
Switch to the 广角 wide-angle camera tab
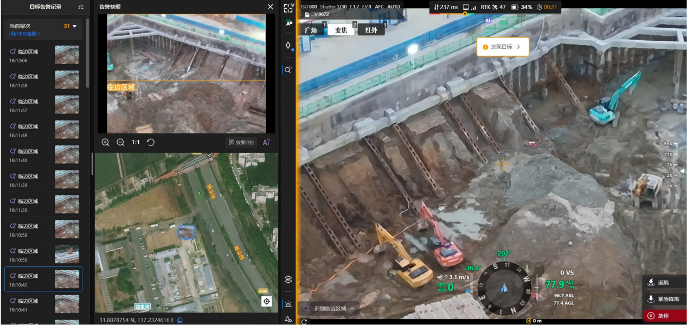pos(311,30)
